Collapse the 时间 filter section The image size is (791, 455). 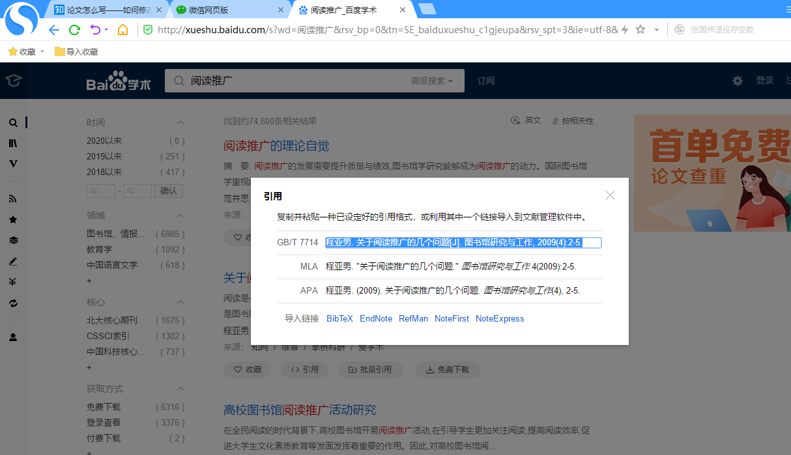tap(180, 122)
